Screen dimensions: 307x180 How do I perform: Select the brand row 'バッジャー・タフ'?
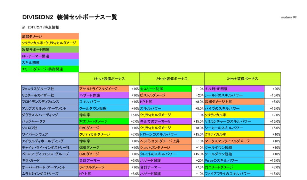point(50,121)
